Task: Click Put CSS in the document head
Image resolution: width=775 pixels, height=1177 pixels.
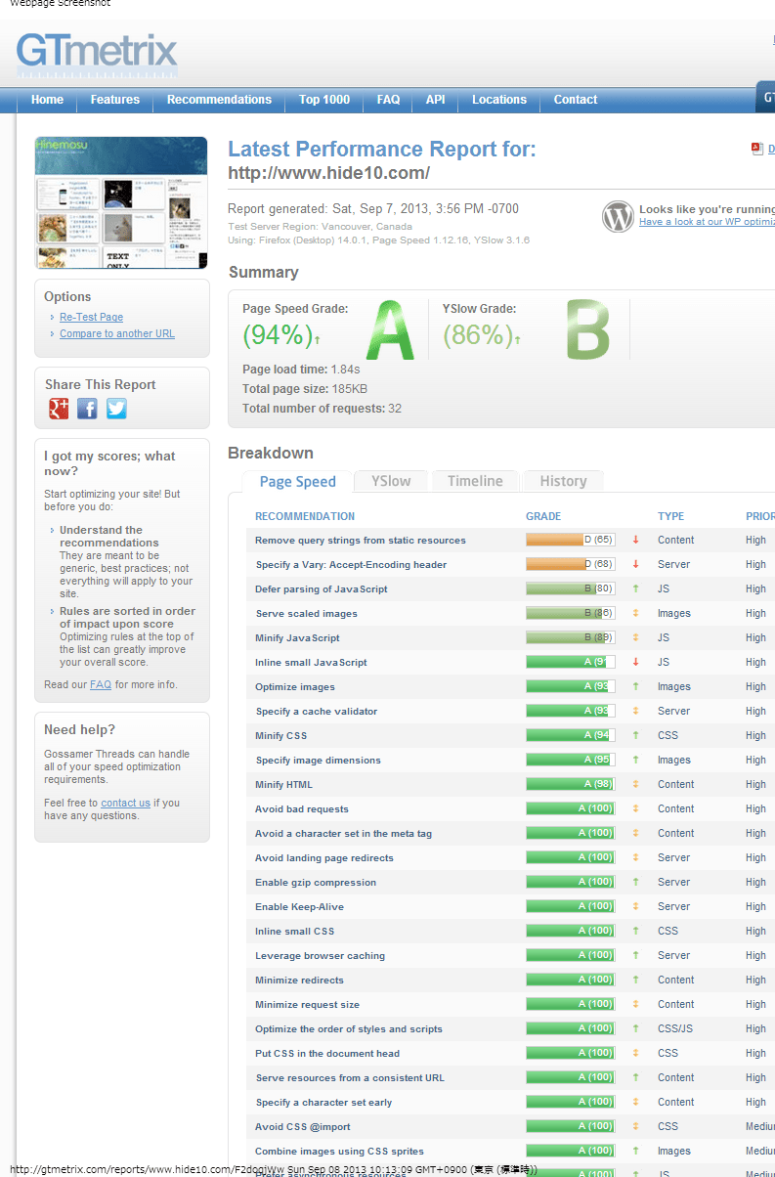Action: (327, 1053)
